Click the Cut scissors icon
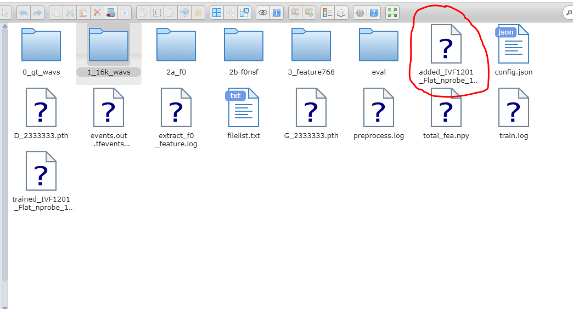The image size is (573, 309). tap(70, 13)
